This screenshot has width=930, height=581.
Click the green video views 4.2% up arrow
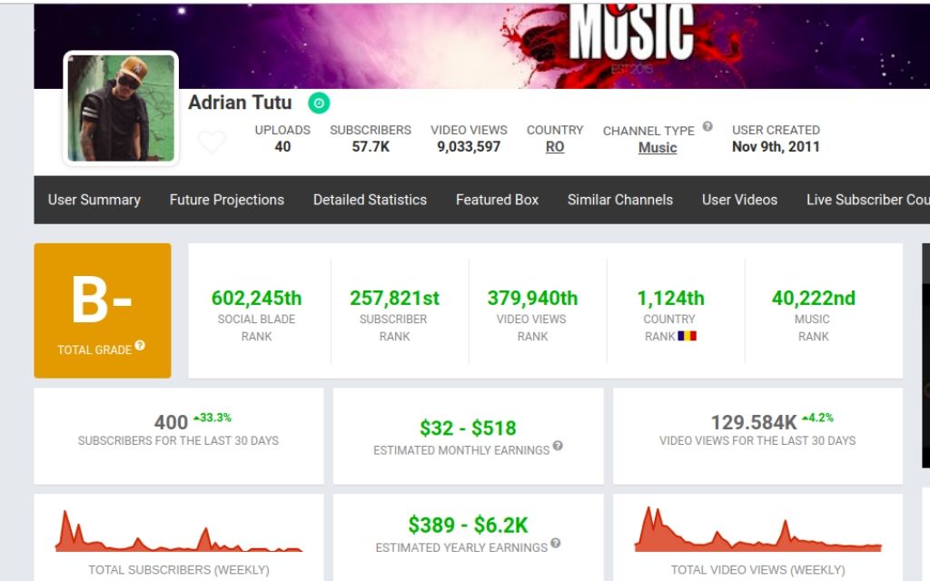(x=806, y=419)
